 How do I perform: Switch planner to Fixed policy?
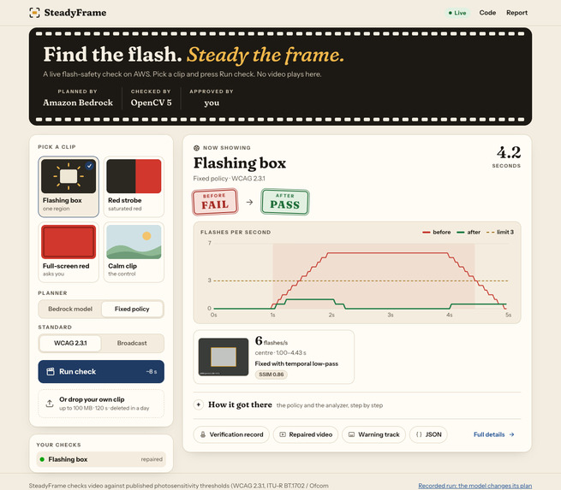[x=132, y=309]
